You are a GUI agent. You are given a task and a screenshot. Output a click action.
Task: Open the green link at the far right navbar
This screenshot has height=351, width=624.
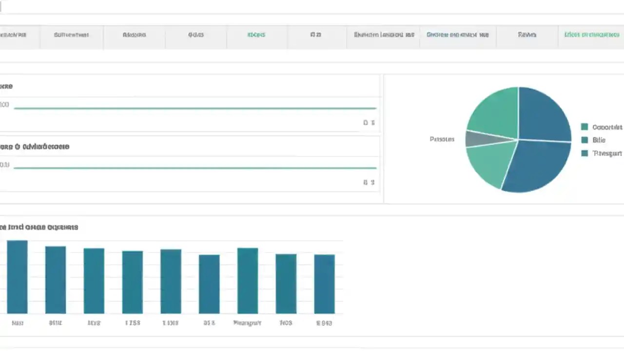591,35
